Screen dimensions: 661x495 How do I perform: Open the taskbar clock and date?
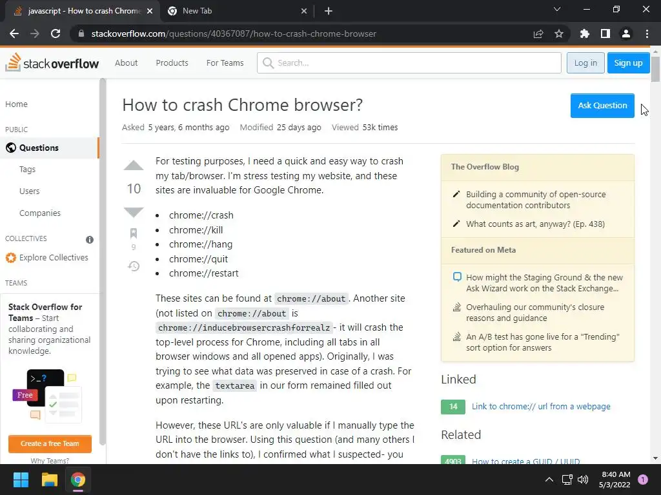[615, 480]
